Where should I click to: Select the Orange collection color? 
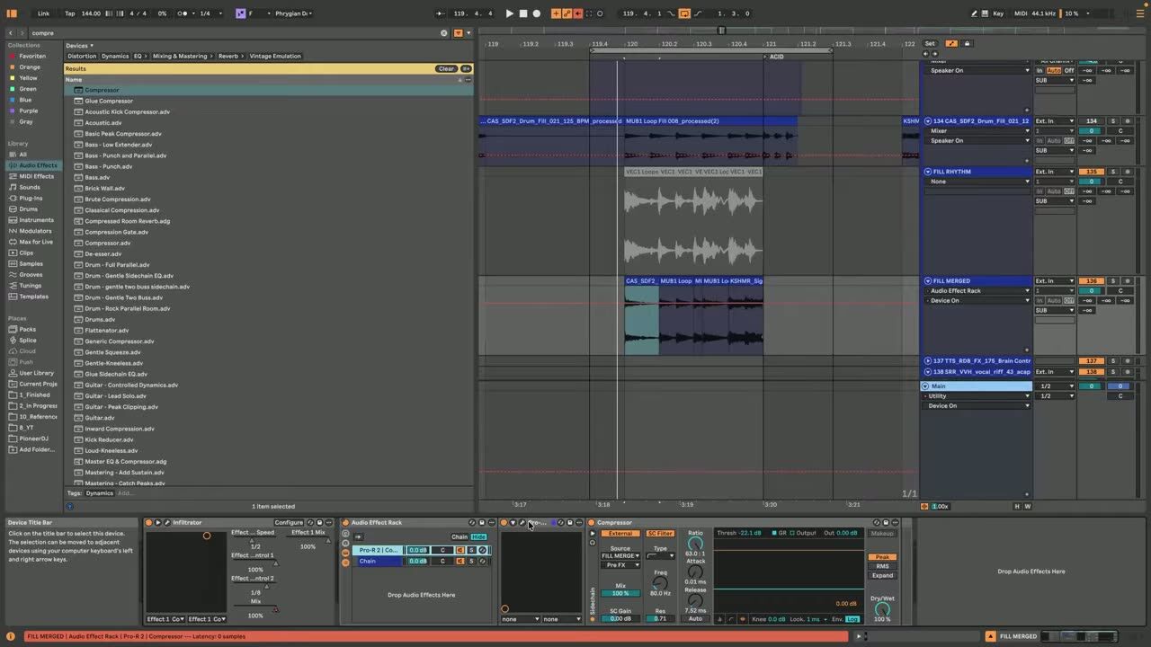pos(30,66)
